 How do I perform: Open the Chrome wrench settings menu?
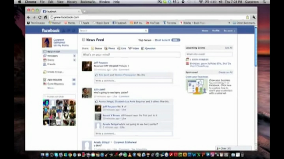(x=253, y=17)
